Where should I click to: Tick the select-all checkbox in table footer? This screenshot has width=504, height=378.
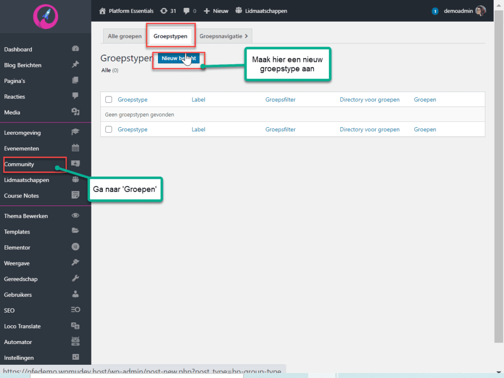point(109,129)
